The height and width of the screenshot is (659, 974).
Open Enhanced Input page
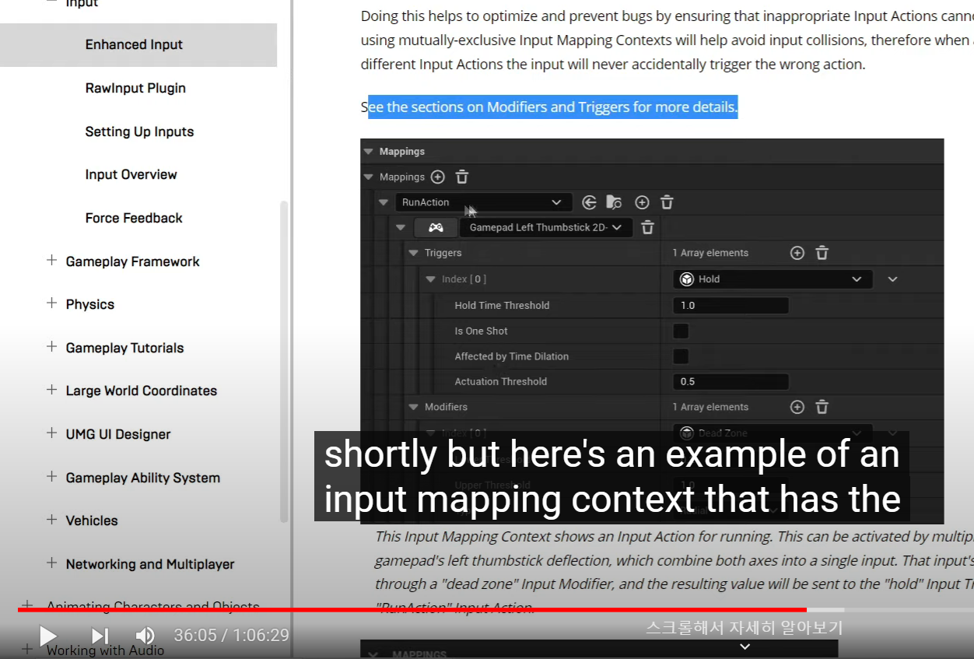134,44
